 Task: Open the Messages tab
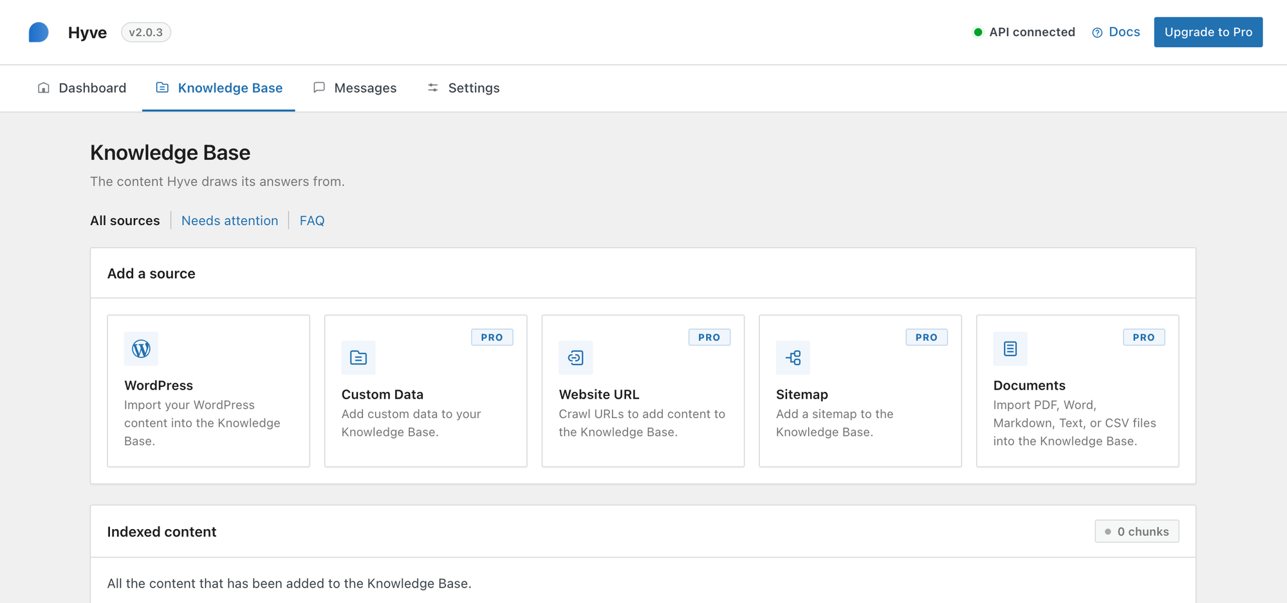pos(355,88)
